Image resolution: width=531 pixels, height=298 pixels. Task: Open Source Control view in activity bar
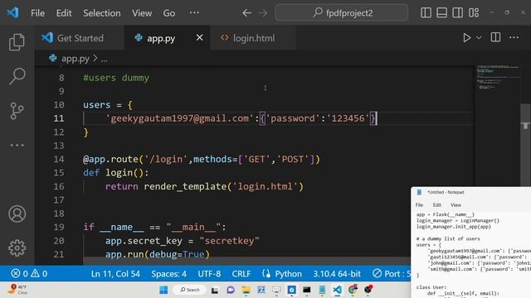17,111
